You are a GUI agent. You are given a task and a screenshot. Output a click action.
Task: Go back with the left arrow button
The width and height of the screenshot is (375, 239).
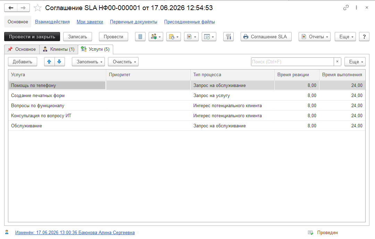point(11,8)
